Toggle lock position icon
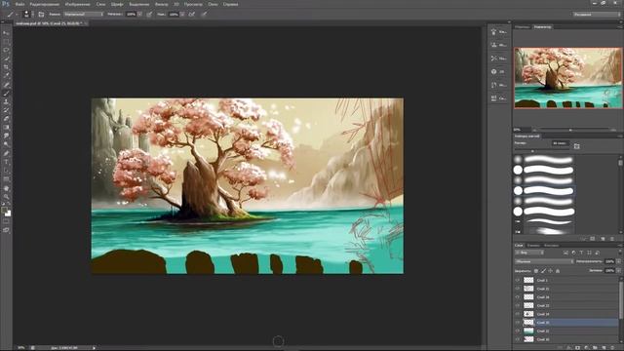The width and height of the screenshot is (624, 351). tap(550, 271)
